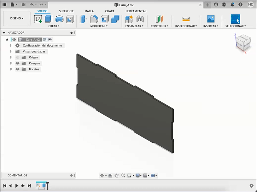This screenshot has height=192, width=257.
Task: Jump to timeline beginning
Action: (x=5, y=186)
